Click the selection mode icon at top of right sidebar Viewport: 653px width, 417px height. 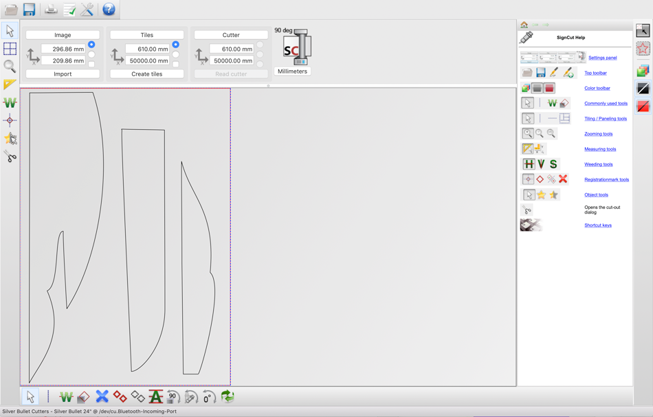point(643,30)
